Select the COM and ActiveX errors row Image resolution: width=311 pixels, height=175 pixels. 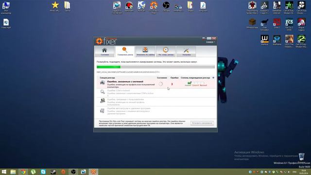tap(156, 93)
